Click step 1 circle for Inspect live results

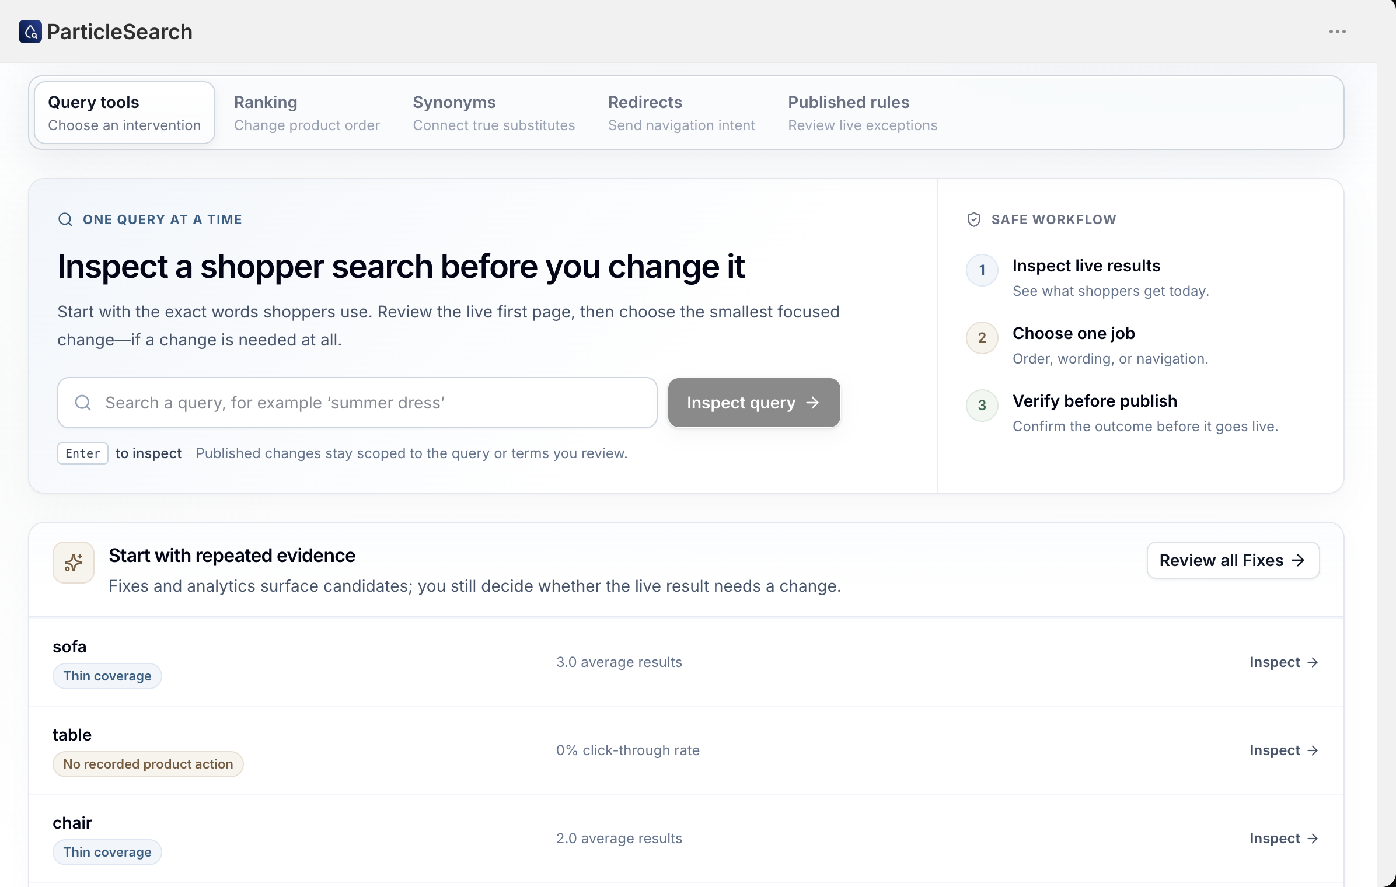click(x=982, y=270)
